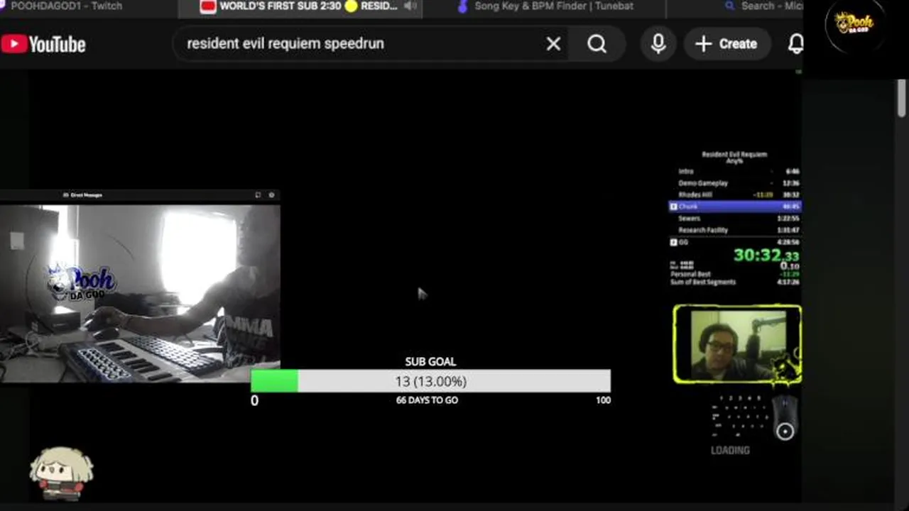909x511 pixels.
Task: Click the Research Facility split row
Action: tap(735, 230)
